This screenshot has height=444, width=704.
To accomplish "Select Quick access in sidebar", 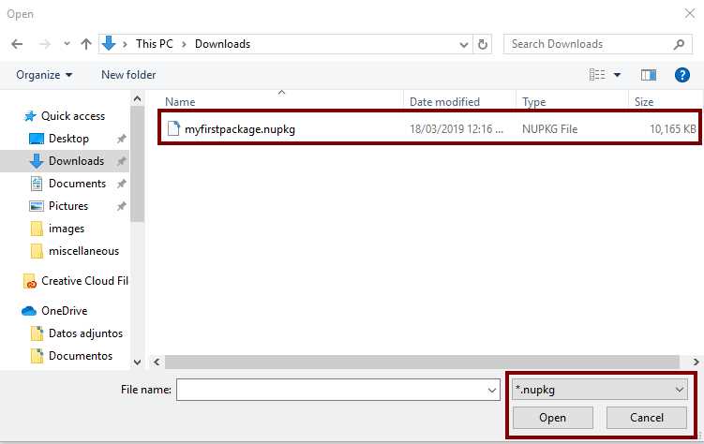I will 73,116.
